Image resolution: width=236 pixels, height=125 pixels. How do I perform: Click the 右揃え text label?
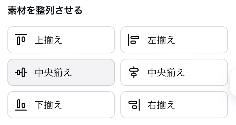[x=161, y=105]
